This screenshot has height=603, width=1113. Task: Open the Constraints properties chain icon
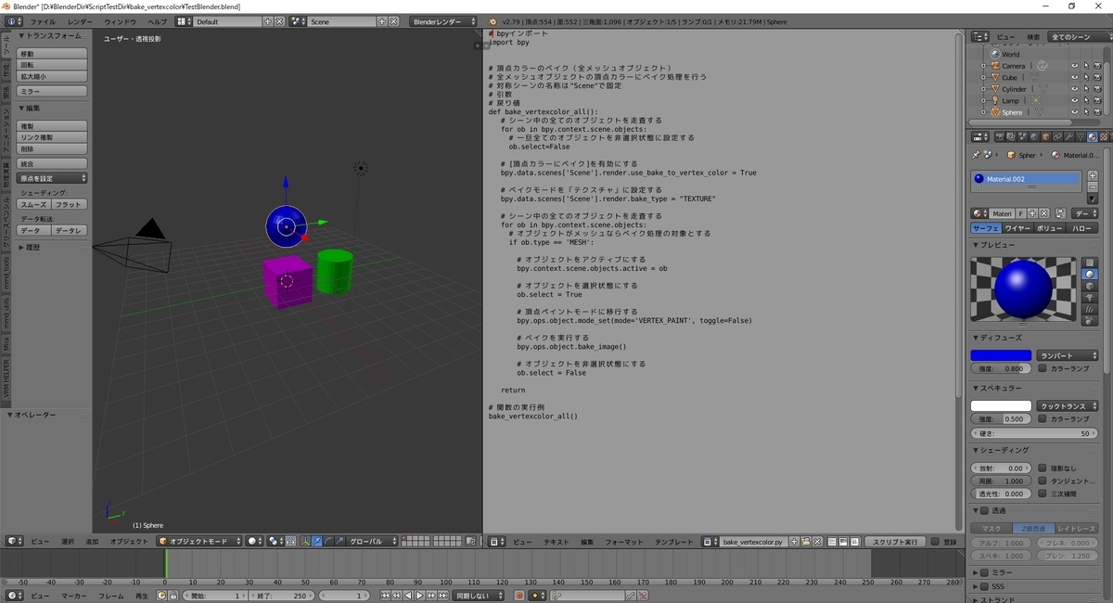coord(1057,136)
